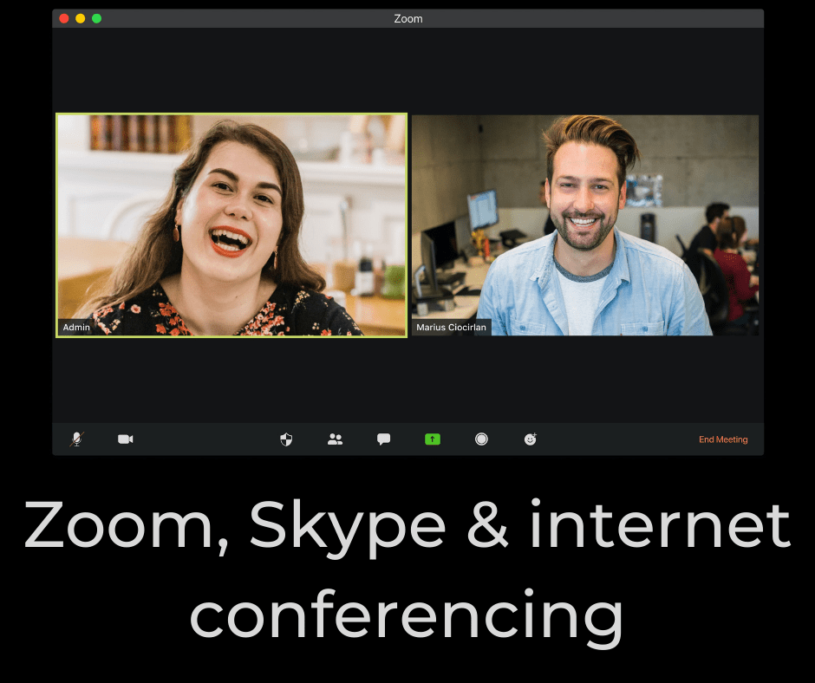Click the green recording indicator circle
Image resolution: width=815 pixels, height=683 pixels.
[481, 439]
